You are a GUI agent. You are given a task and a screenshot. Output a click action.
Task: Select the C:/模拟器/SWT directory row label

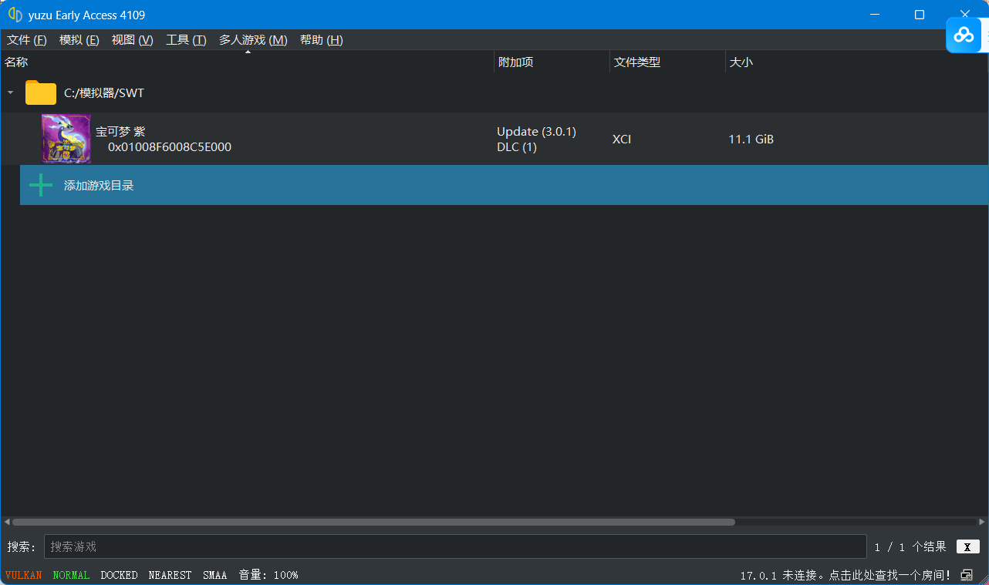(x=104, y=93)
